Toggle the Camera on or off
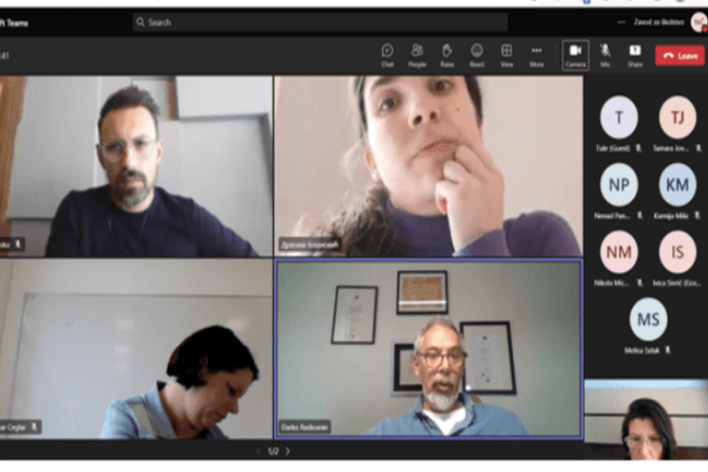The image size is (708, 472). [575, 53]
